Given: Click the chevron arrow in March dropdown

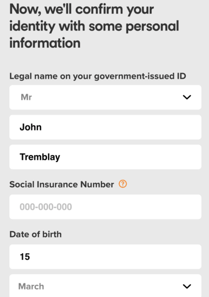Looking at the screenshot, I should pos(187,286).
